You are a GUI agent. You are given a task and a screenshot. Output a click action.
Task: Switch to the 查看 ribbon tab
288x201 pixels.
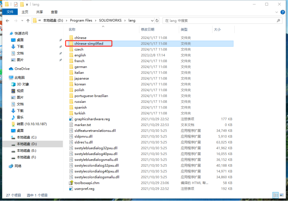pos(54,12)
